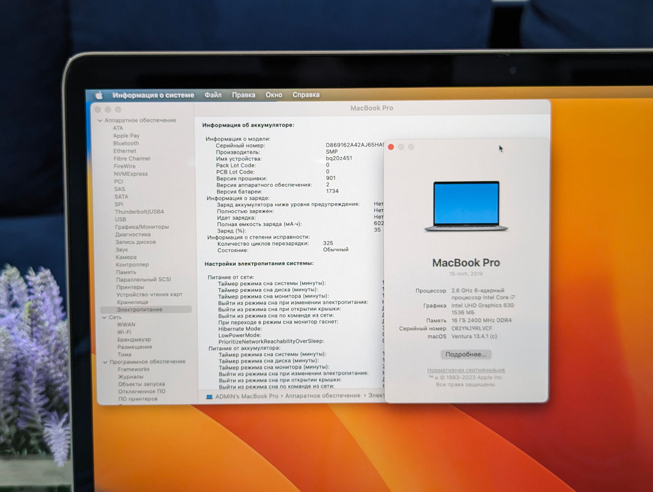Collapse the Сеть section
The image size is (653, 492).
pos(104,317)
